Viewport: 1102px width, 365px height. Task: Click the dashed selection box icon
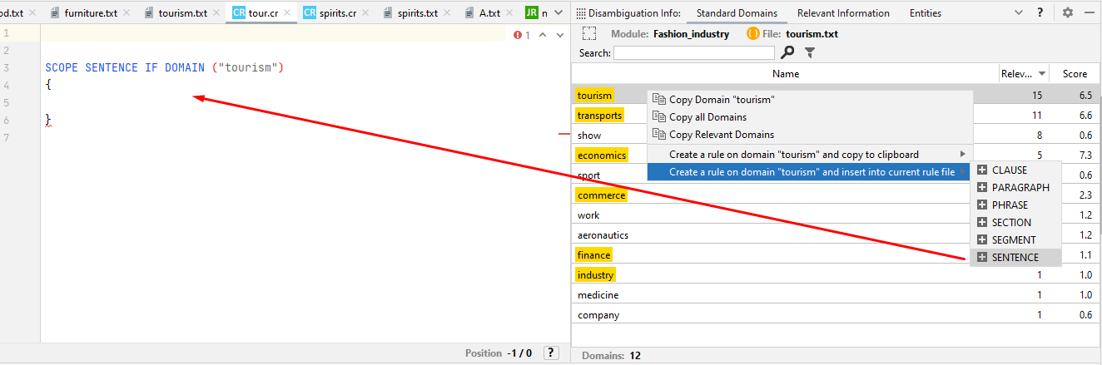(x=589, y=34)
